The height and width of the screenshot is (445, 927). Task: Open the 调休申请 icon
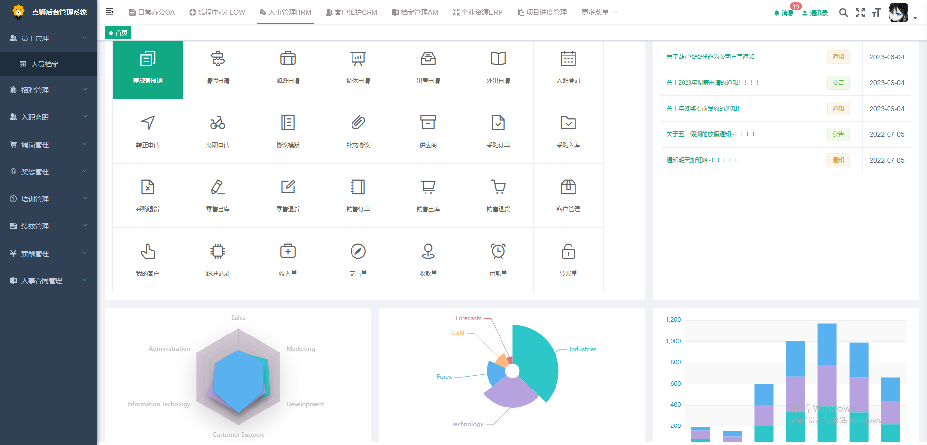coord(358,59)
